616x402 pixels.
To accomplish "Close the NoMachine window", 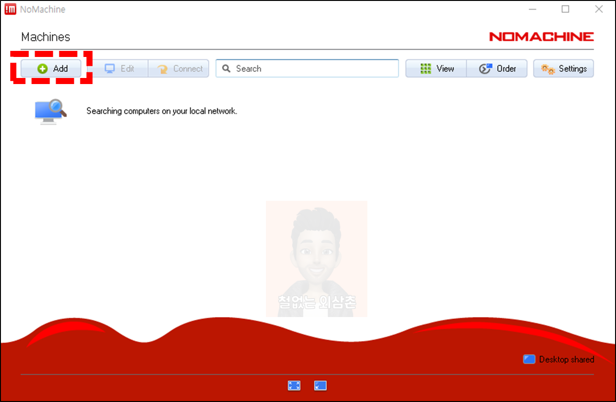I will [599, 9].
